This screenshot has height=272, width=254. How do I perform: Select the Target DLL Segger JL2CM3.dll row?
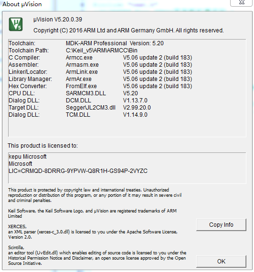tap(80, 108)
